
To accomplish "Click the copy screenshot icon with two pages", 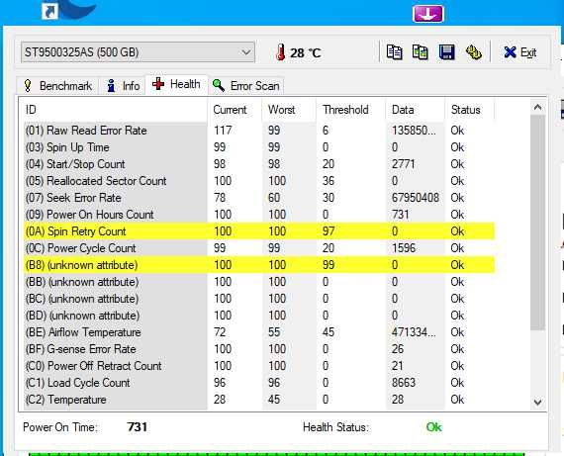I will [421, 52].
